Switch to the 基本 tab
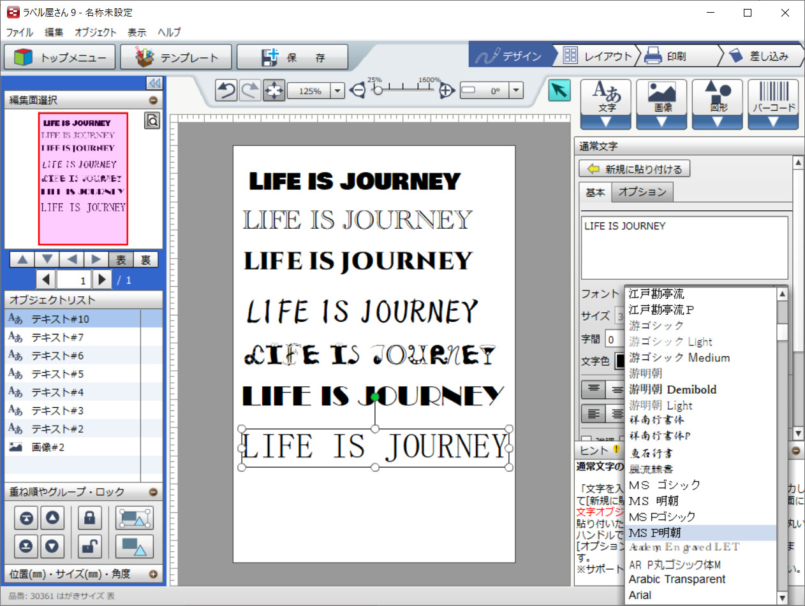 pos(595,192)
